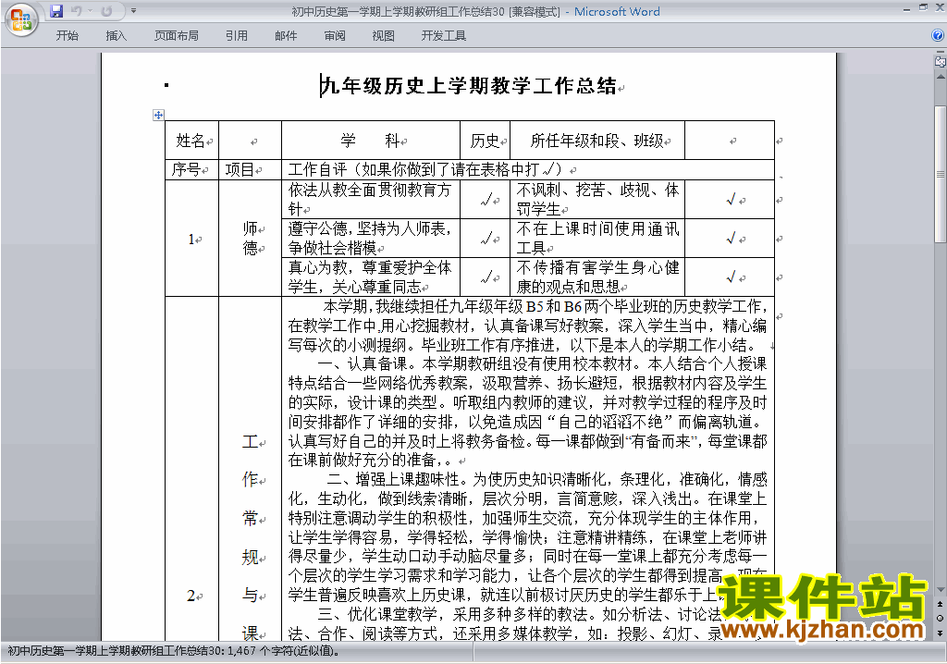The image size is (947, 664).
Task: Click the title 九年级历史上学期教学工作总结
Action: coord(468,86)
